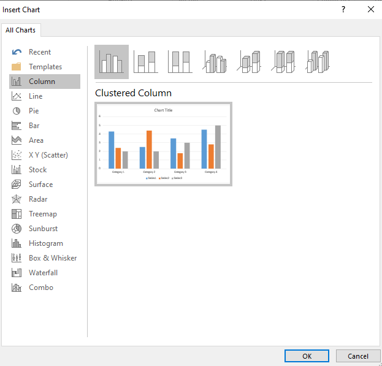Open dialog help with question mark
382x366 pixels.
click(x=343, y=9)
